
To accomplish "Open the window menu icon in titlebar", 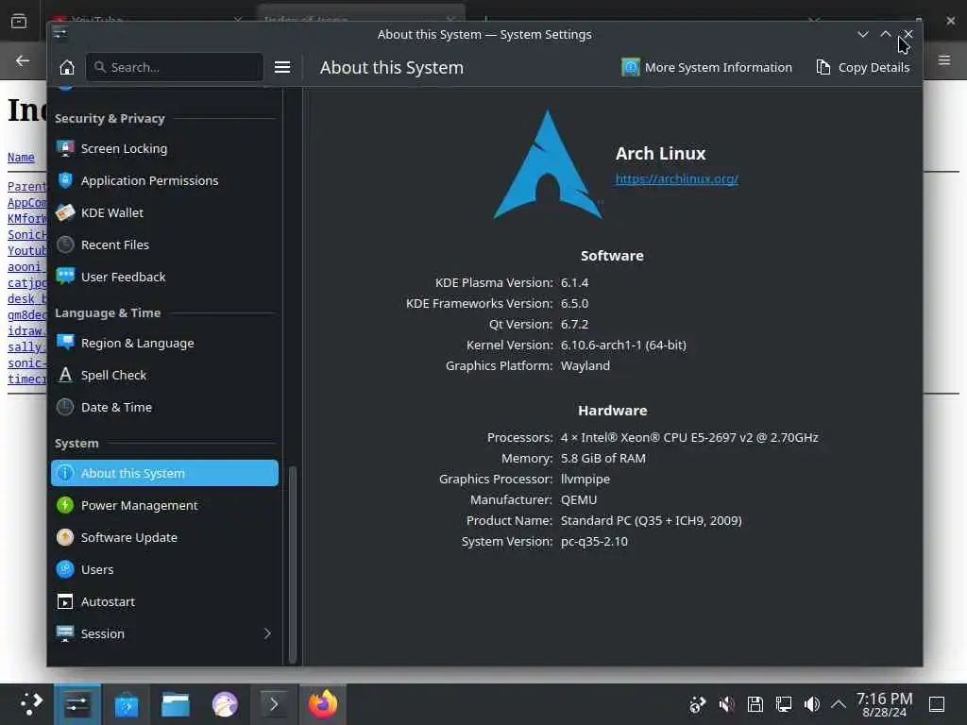I will 59,33.
